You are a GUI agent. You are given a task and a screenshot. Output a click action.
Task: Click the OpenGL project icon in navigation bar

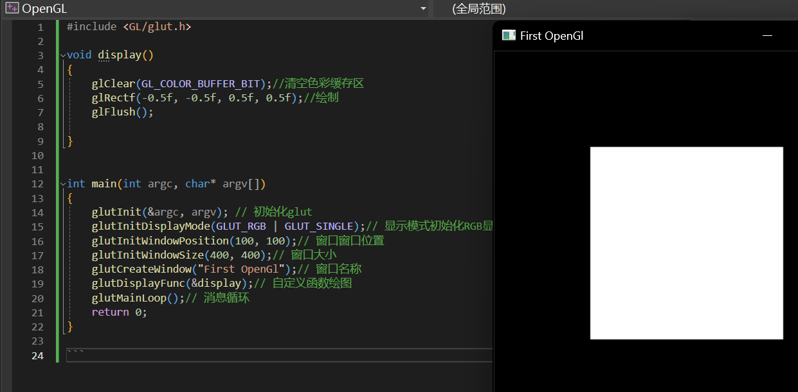click(12, 8)
